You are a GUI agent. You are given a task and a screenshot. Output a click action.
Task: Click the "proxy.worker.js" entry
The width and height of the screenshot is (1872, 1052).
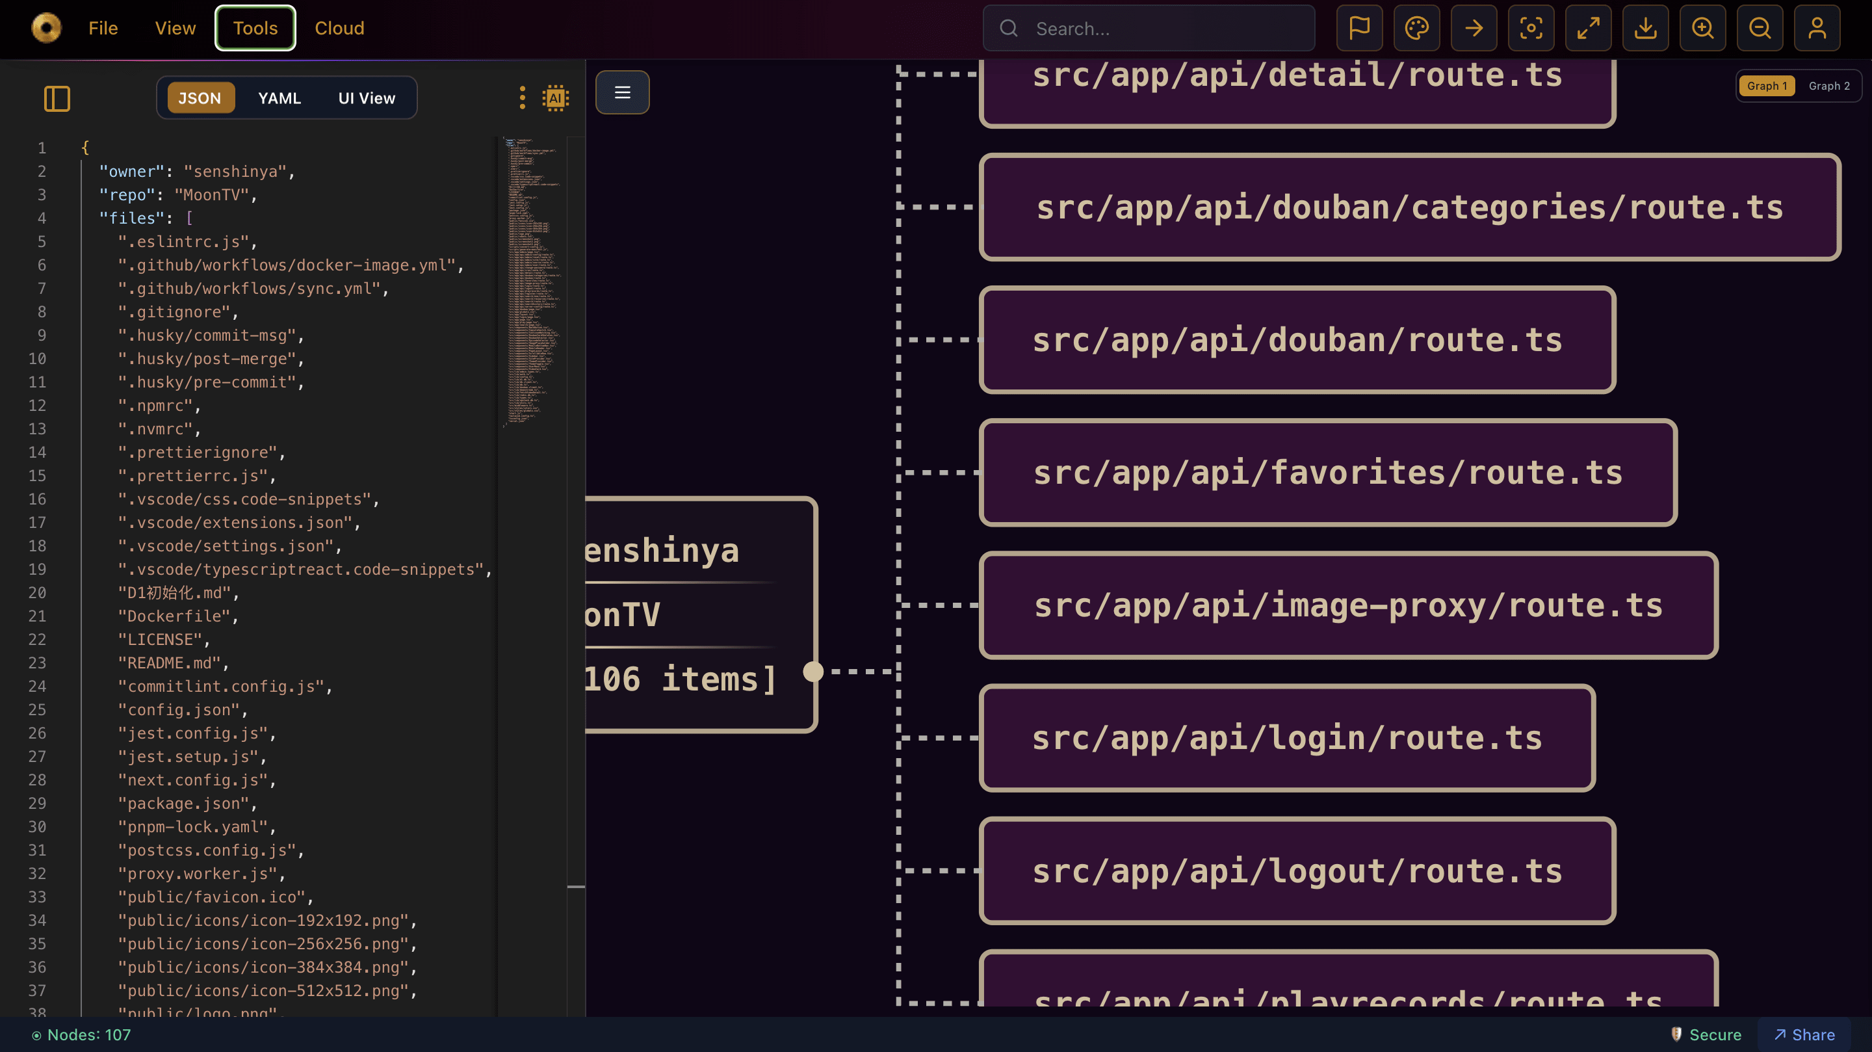(201, 873)
